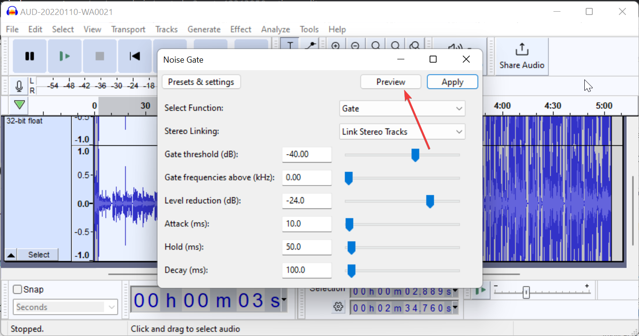Click the selection end time 00h02m34.760s
This screenshot has width=639, height=336.
[402, 308]
